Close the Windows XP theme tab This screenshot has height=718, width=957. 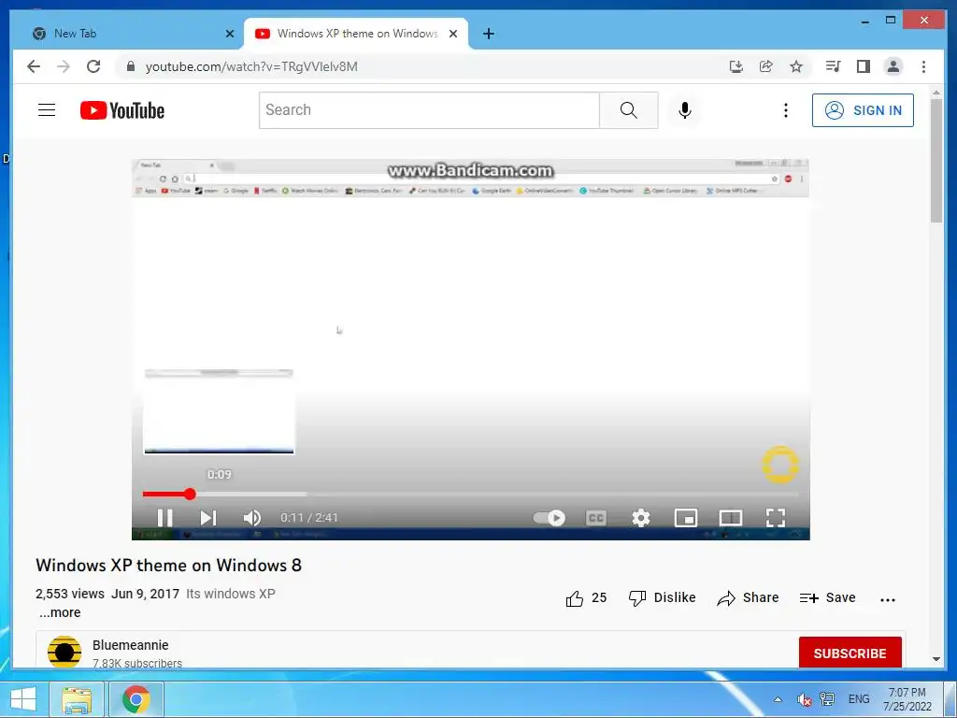[453, 34]
